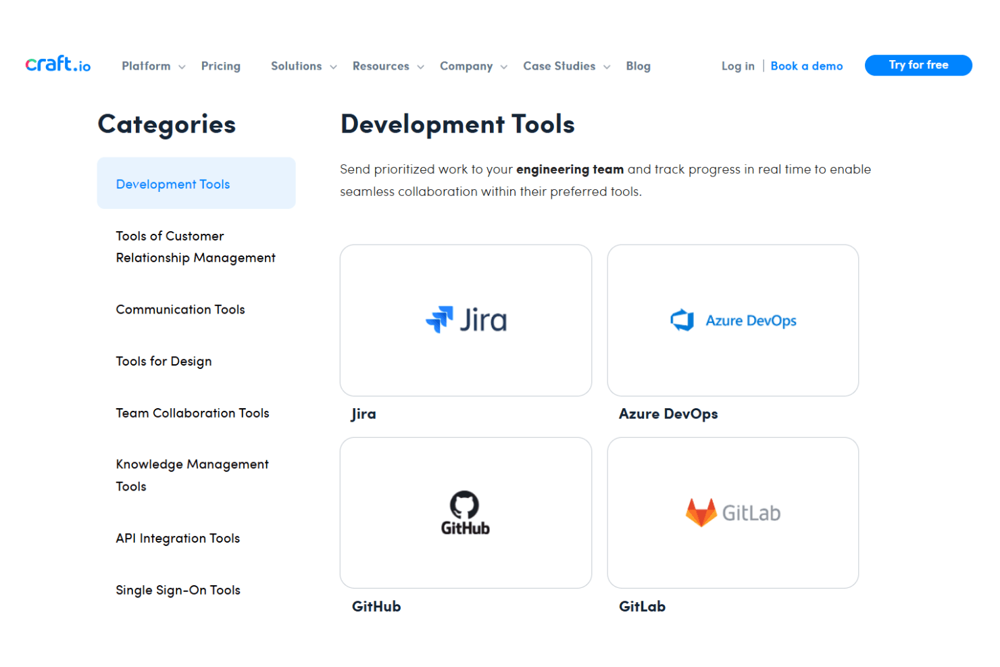Open the Case Studies nav item
The image size is (1000, 667).
click(x=559, y=66)
